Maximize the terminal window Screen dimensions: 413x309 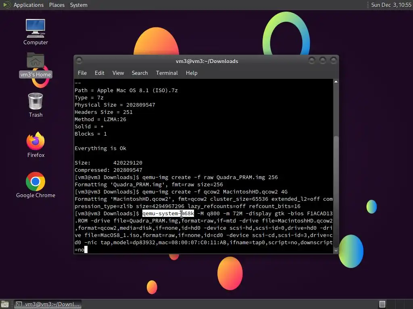coord(323,61)
